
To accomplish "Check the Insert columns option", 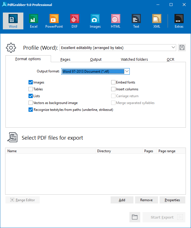I will coord(113,89).
